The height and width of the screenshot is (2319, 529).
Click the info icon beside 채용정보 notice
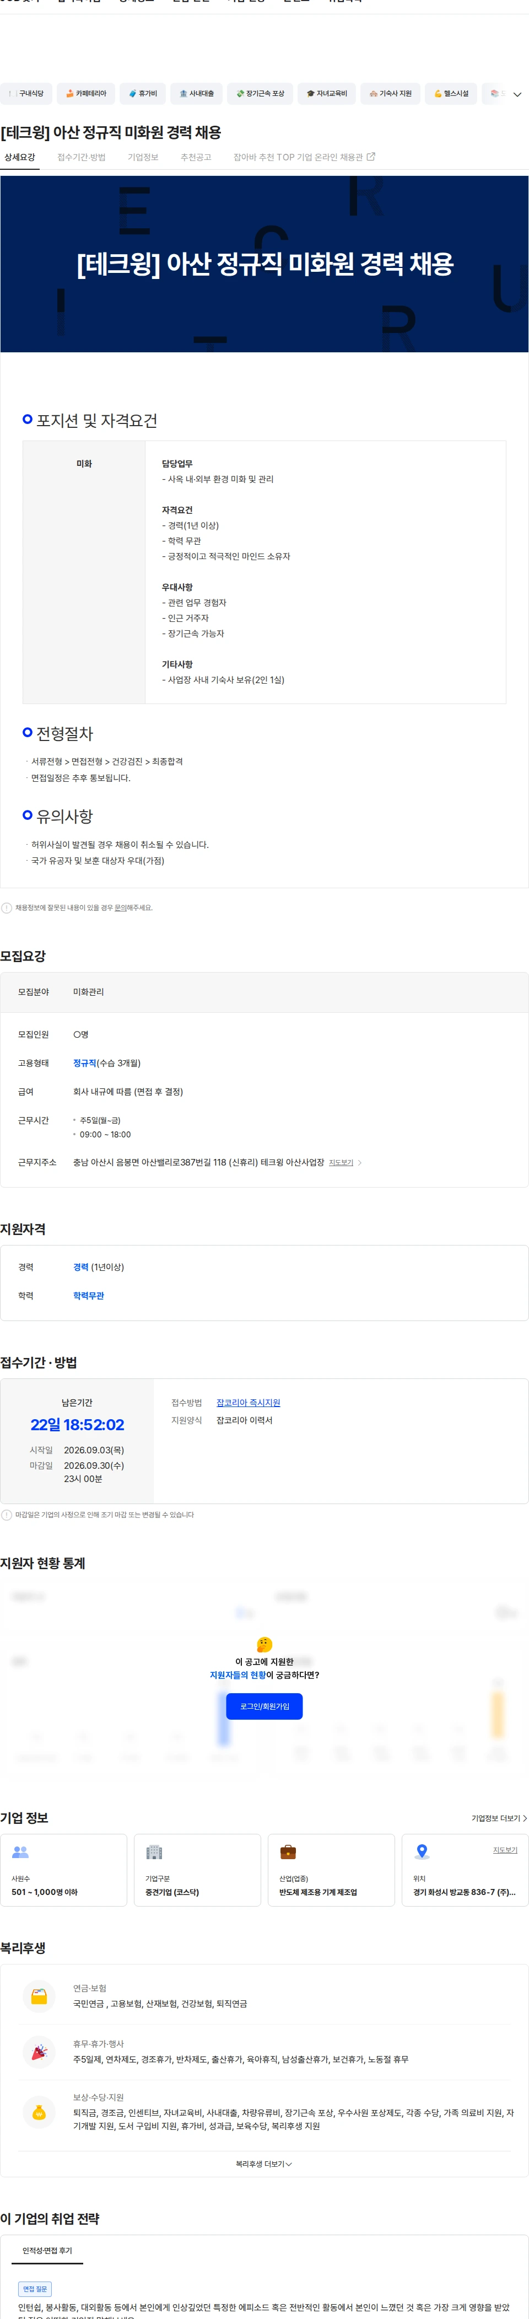click(x=6, y=908)
